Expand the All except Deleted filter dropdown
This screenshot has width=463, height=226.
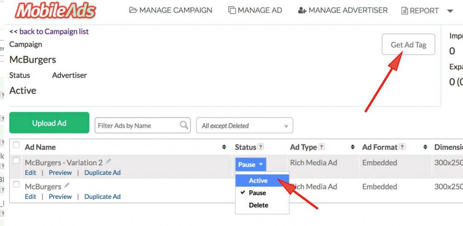pos(244,126)
